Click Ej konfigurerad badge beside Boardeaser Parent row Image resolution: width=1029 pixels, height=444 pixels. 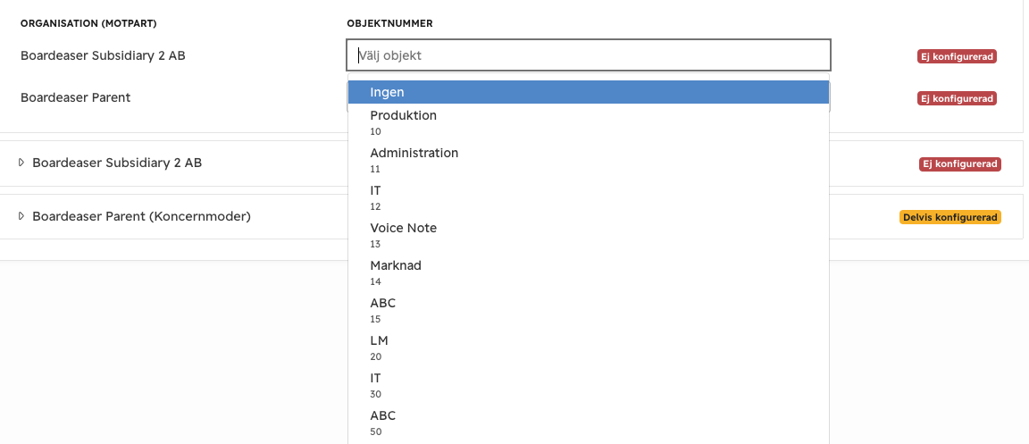pyautogui.click(x=957, y=98)
